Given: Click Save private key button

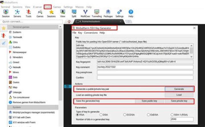Looking at the screenshot, I should [x=179, y=101].
